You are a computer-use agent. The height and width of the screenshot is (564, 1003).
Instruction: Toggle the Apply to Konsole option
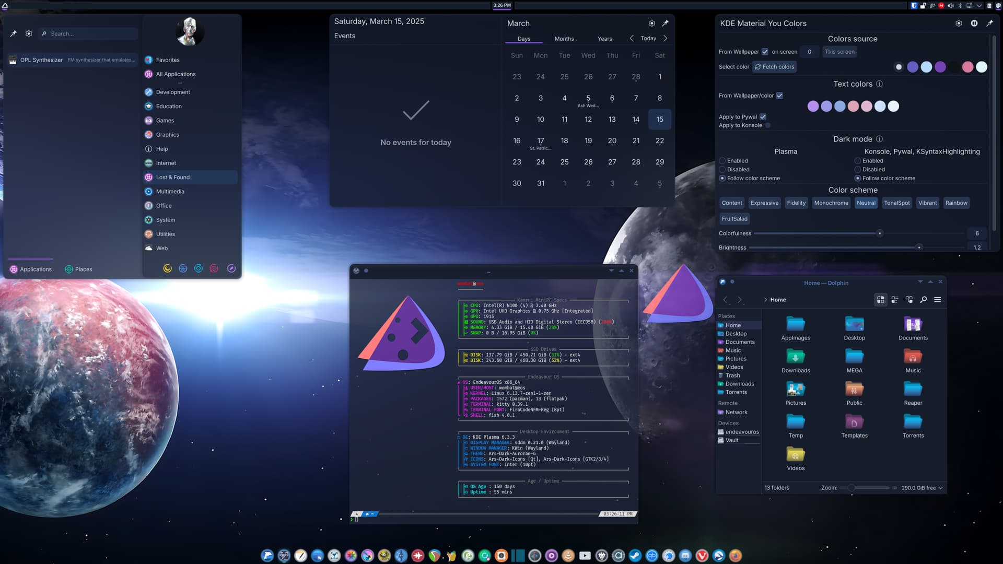click(x=767, y=125)
